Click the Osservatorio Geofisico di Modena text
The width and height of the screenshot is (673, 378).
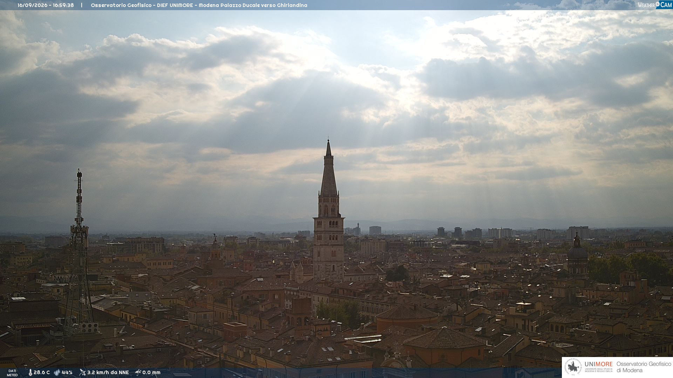click(x=644, y=367)
